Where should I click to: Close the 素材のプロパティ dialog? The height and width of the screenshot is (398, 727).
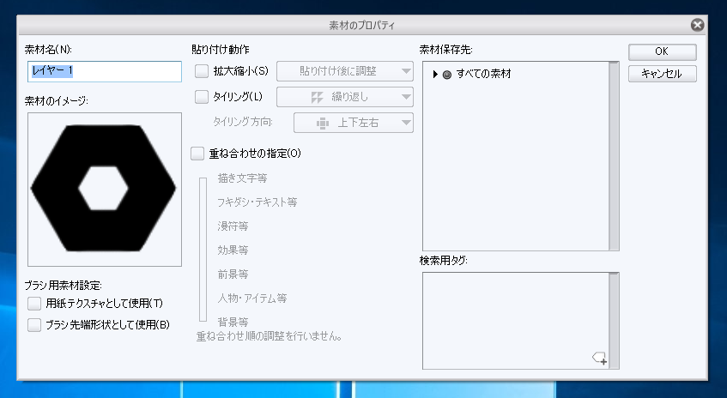(697, 25)
